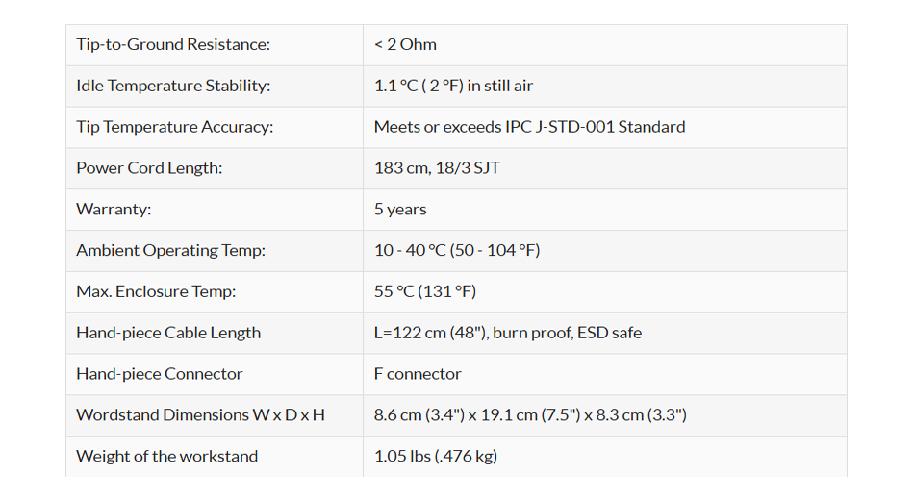The image size is (914, 500).
Task: Click the "1.05 lbs (.476 kg)" weight value
Action: coord(435,457)
